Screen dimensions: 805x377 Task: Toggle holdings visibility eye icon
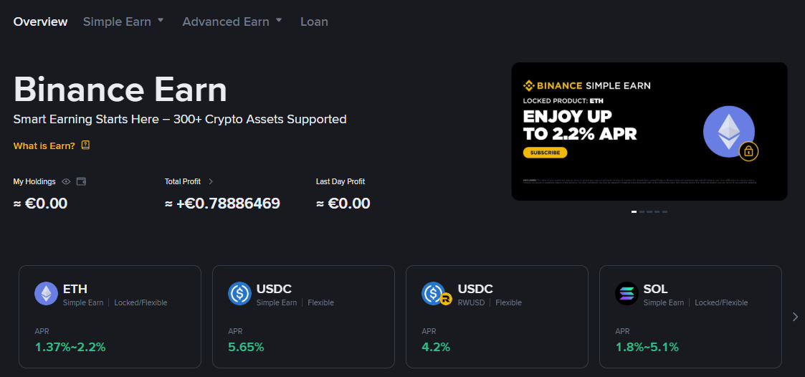(66, 182)
